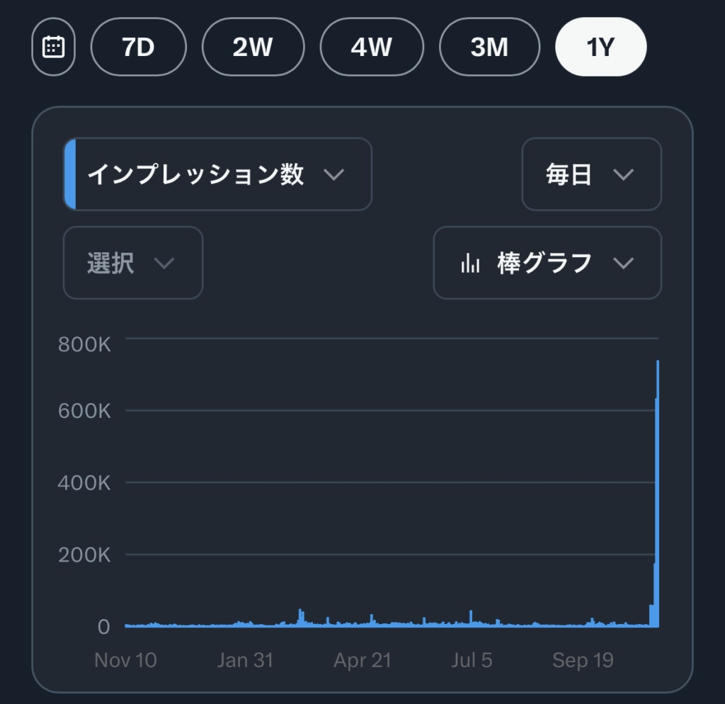
Task: Open the 毎日 interval dropdown
Action: (591, 174)
